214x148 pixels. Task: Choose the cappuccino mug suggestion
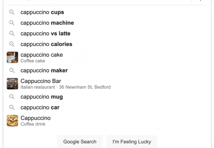(x=42, y=97)
